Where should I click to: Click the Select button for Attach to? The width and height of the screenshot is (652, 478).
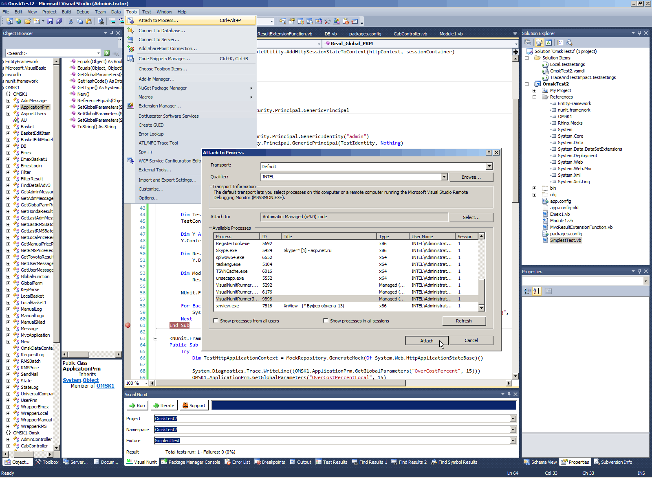(x=471, y=217)
